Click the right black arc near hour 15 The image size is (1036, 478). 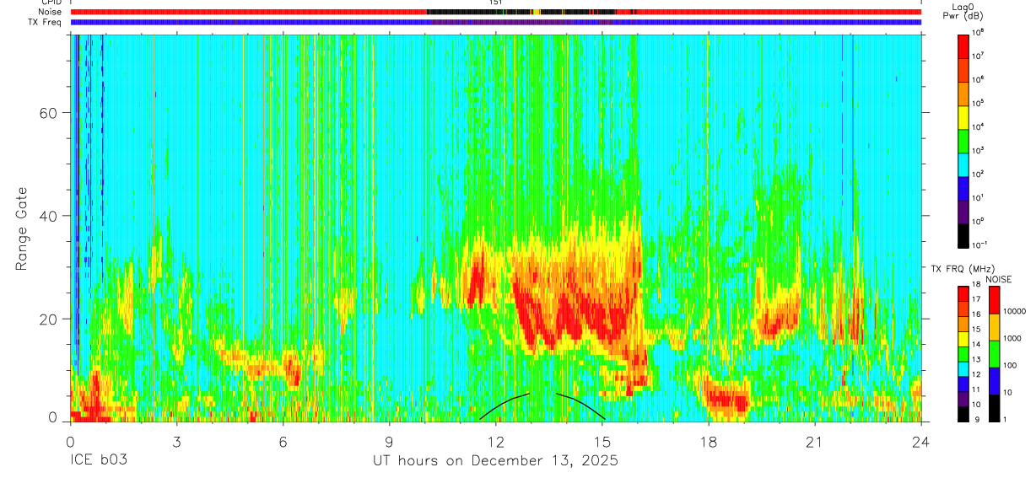(x=581, y=405)
